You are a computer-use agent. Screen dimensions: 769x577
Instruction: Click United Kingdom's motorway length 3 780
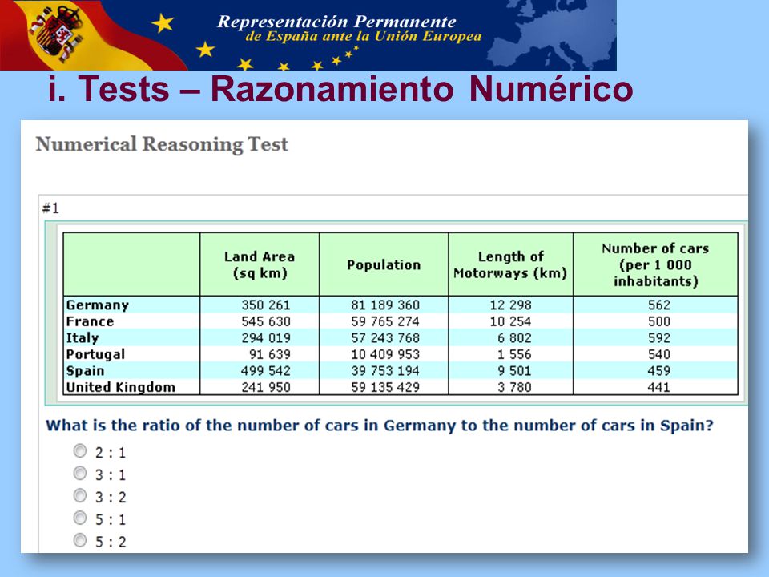pos(514,387)
